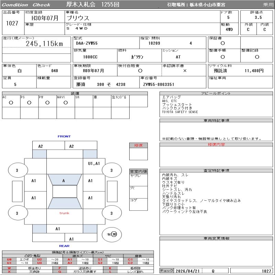
Task: Click the note "パワーウィンドウ左後不良"
Action: coord(185,212)
